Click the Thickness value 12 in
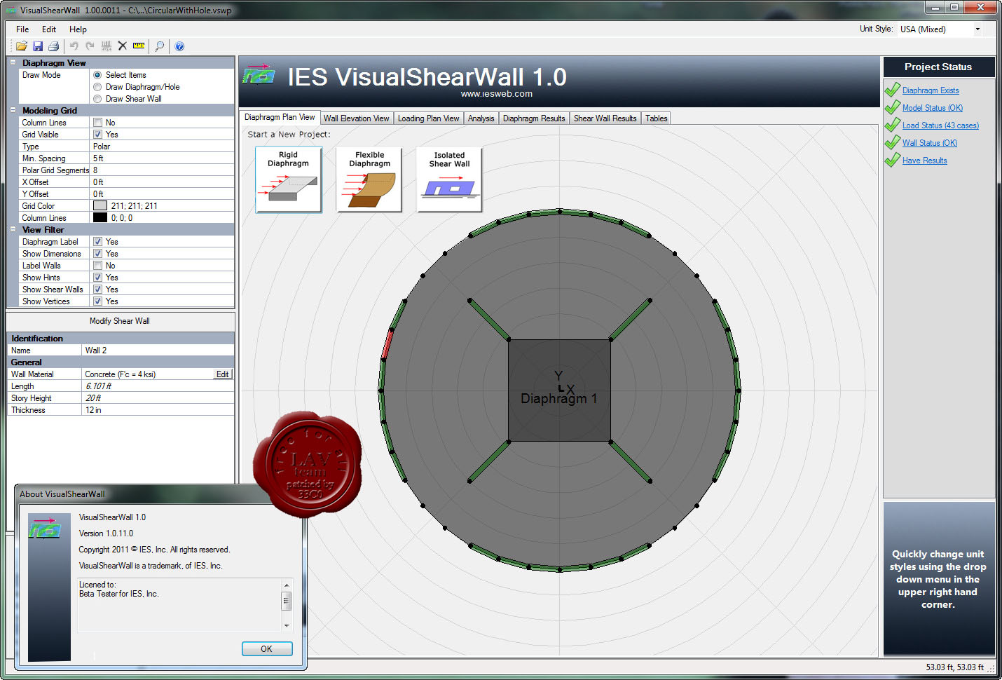Viewport: 1002px width, 680px height. coord(158,410)
